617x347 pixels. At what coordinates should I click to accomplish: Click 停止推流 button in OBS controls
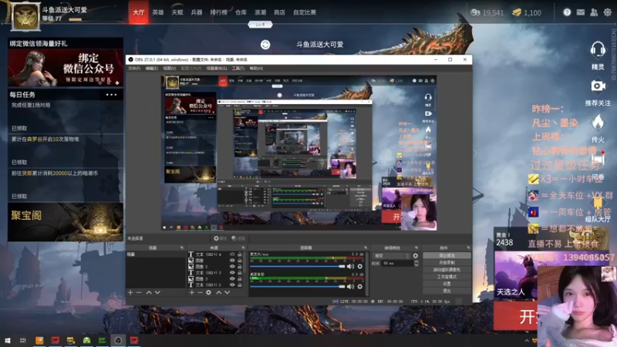(x=447, y=255)
